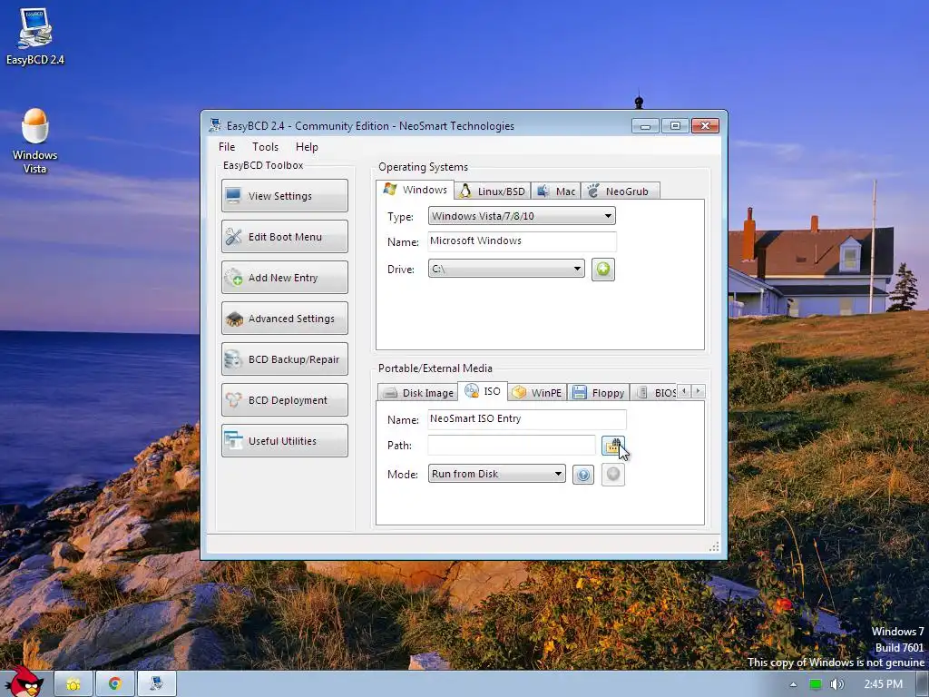Open the File menu

[226, 147]
